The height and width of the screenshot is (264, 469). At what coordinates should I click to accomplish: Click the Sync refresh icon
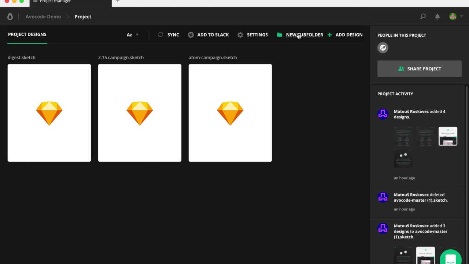[x=160, y=34]
